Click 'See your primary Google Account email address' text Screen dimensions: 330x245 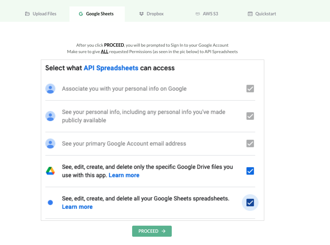tap(124, 144)
